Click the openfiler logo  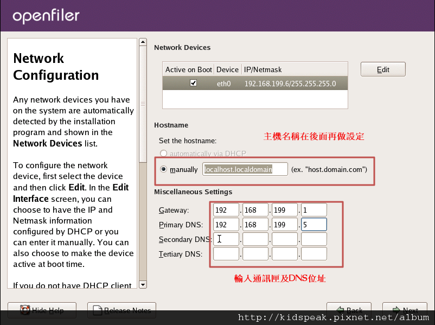coord(46,16)
